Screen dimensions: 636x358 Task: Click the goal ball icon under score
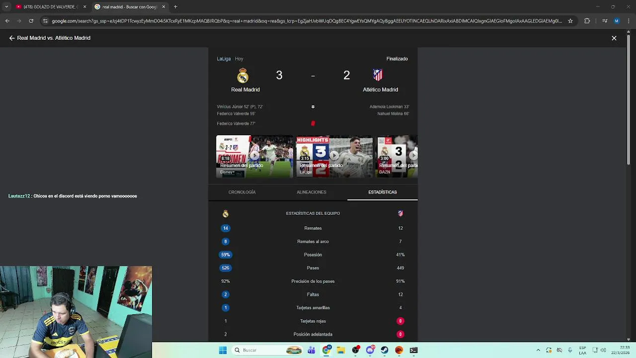[x=313, y=107]
